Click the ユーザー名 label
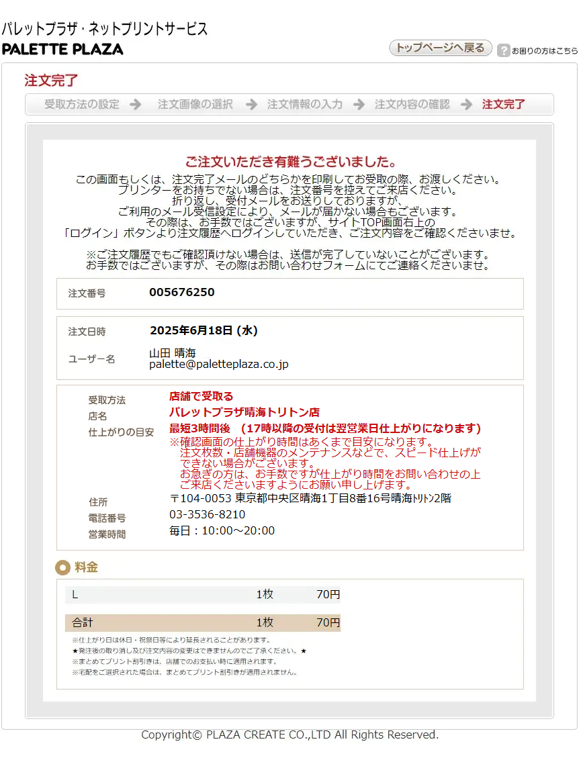Image resolution: width=579 pixels, height=758 pixels. click(91, 359)
